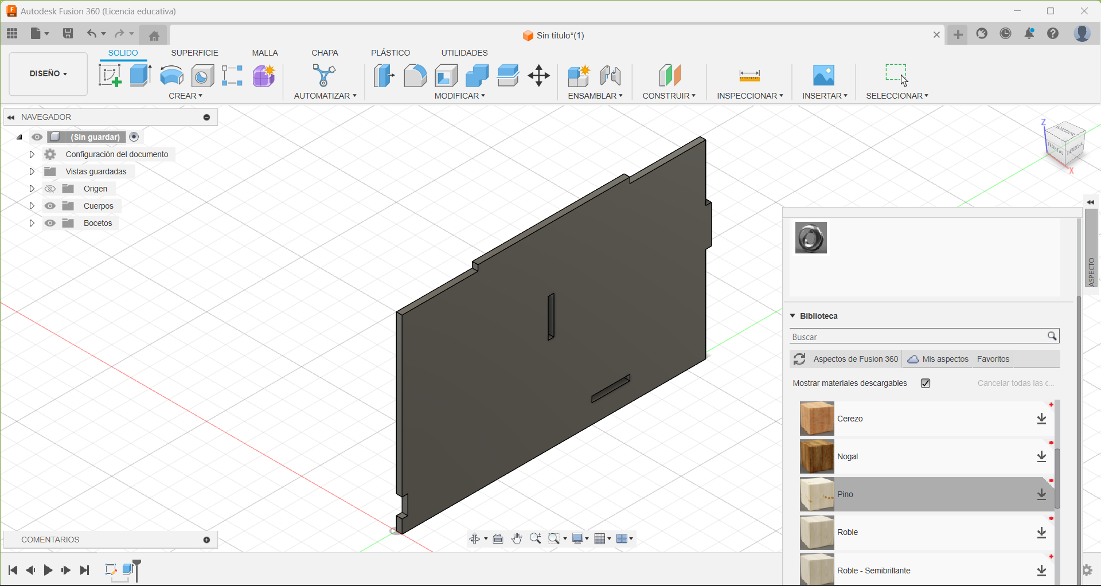
Task: Play the design timeline
Action: [48, 570]
